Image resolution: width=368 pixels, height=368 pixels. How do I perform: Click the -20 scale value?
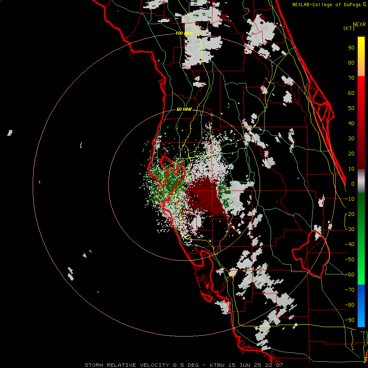[x=350, y=214]
